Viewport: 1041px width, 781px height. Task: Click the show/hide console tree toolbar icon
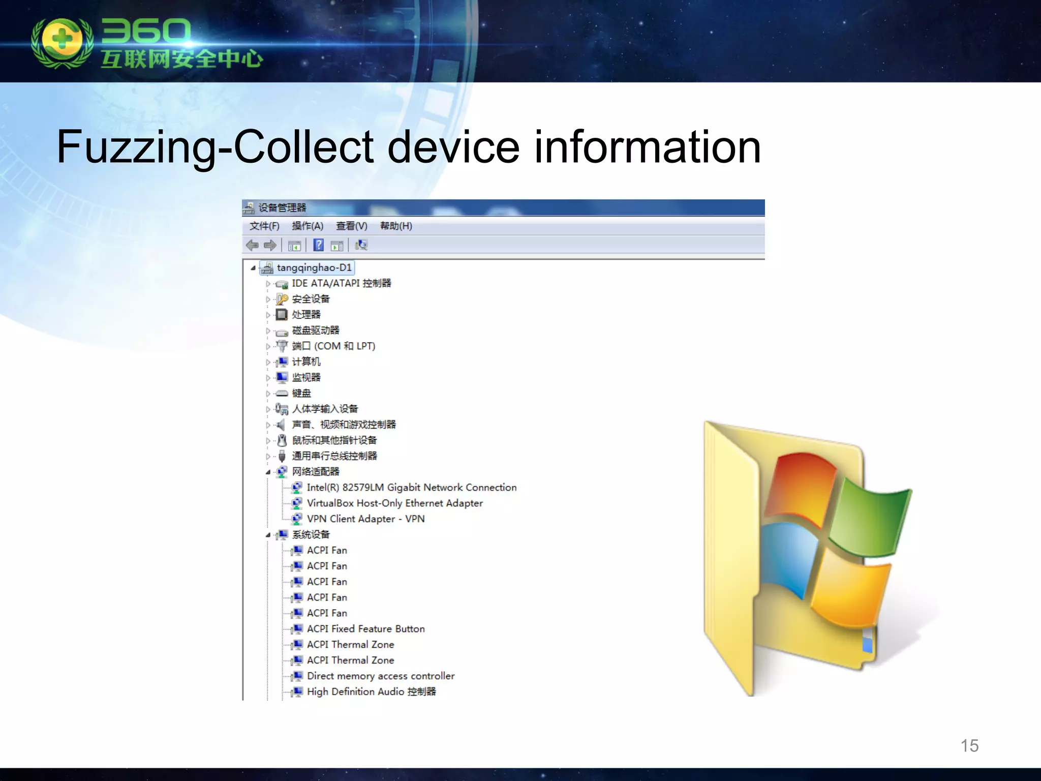pyautogui.click(x=294, y=246)
